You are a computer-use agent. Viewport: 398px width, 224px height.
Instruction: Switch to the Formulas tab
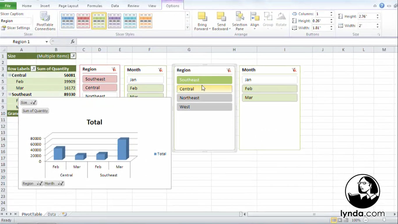point(95,6)
